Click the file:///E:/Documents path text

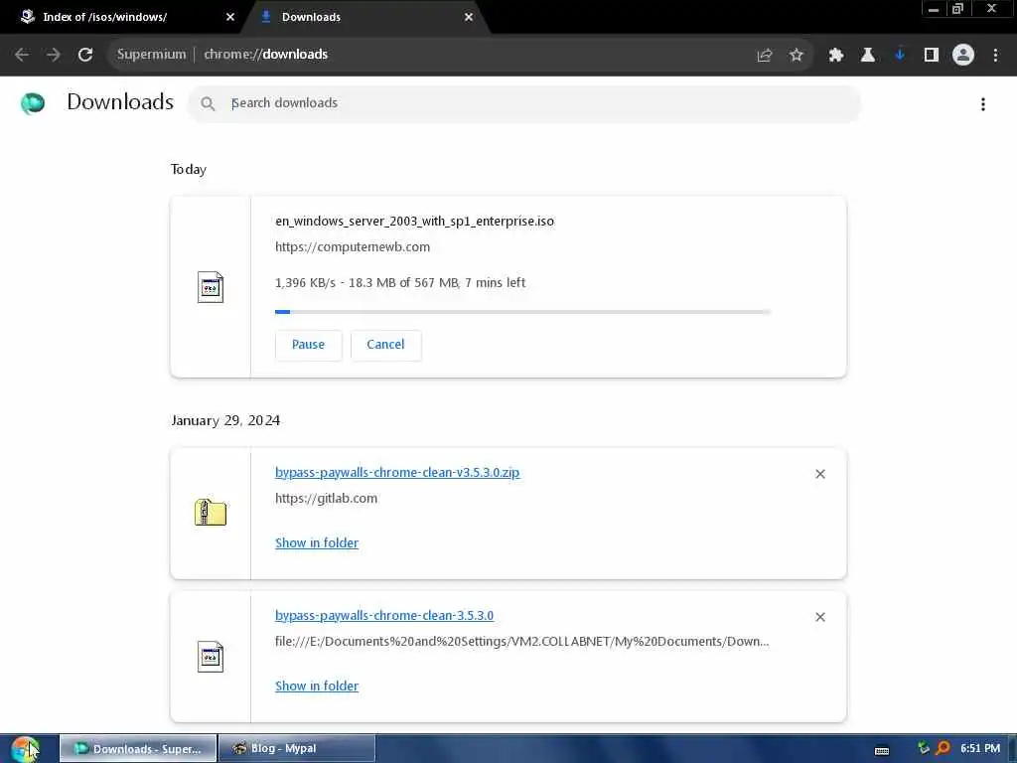tap(522, 642)
